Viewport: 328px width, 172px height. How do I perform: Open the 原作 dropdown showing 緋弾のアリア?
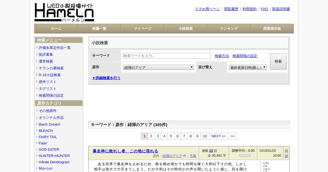click(159, 67)
